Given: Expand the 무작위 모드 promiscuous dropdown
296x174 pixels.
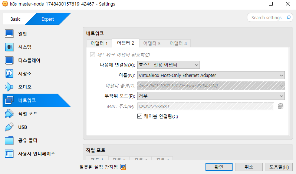Looking at the screenshot, I should tap(211, 96).
